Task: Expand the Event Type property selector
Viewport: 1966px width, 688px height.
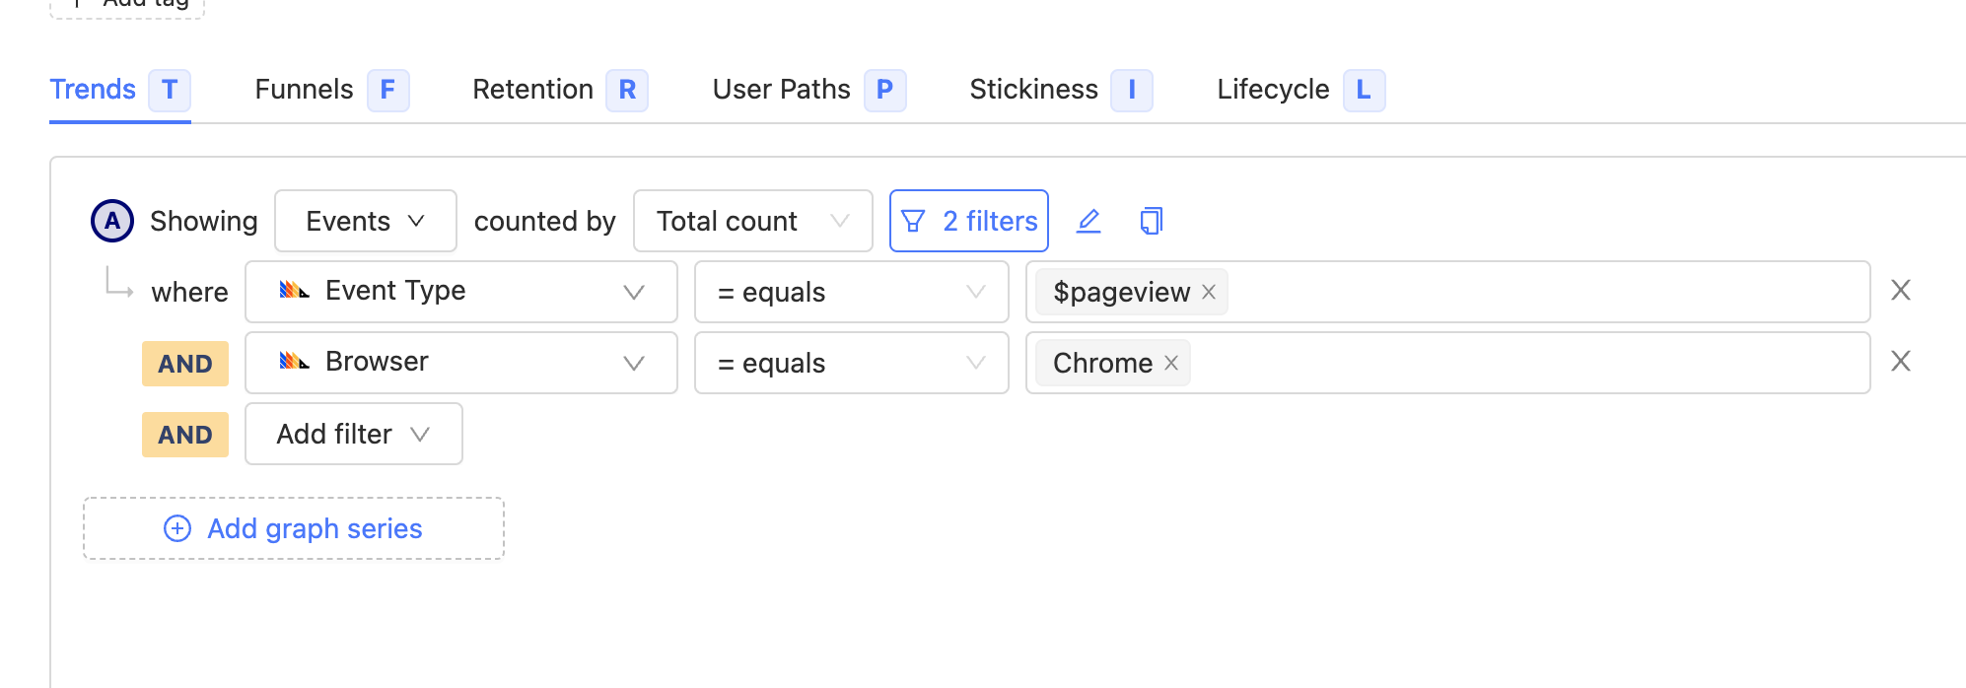Action: tap(460, 292)
